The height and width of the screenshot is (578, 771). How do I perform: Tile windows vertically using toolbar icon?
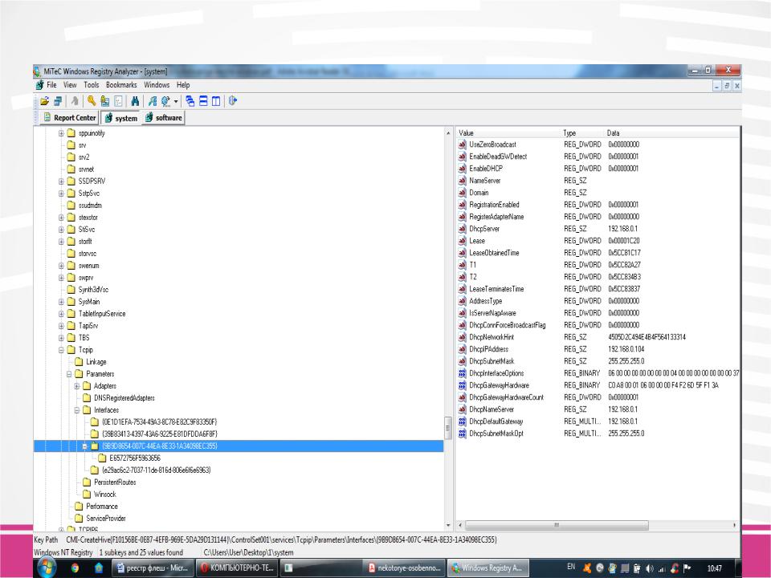coord(216,101)
